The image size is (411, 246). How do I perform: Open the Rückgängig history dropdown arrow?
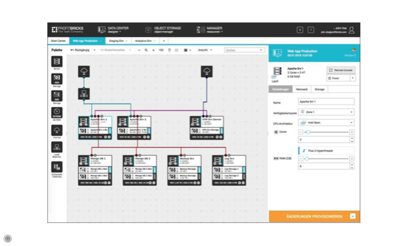[x=95, y=50]
